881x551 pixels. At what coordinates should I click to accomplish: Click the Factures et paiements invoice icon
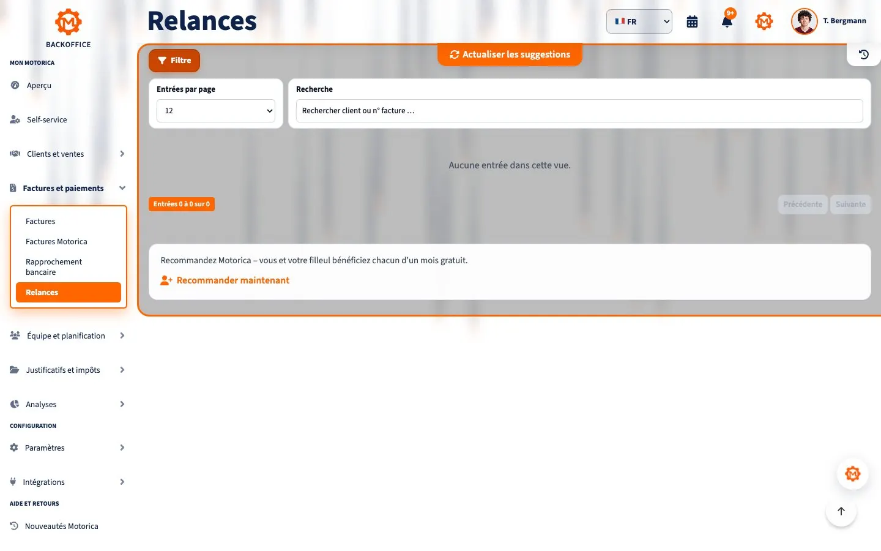[x=13, y=188]
